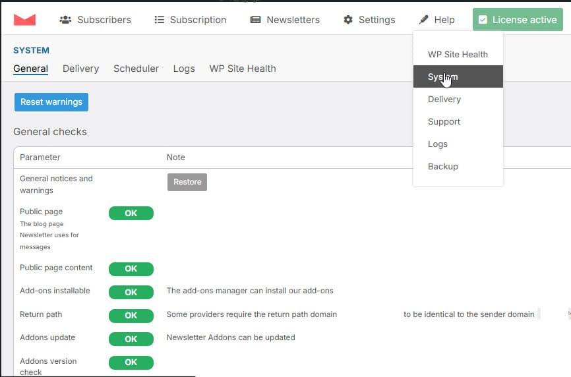Choose WP Site Health from Help menu
The image size is (571, 377).
(x=458, y=55)
